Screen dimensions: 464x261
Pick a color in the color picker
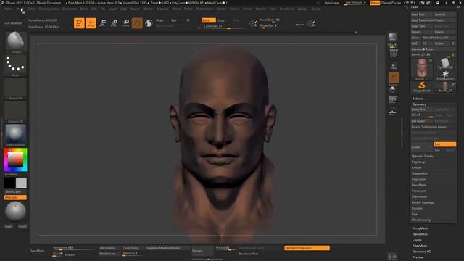[x=15, y=159]
